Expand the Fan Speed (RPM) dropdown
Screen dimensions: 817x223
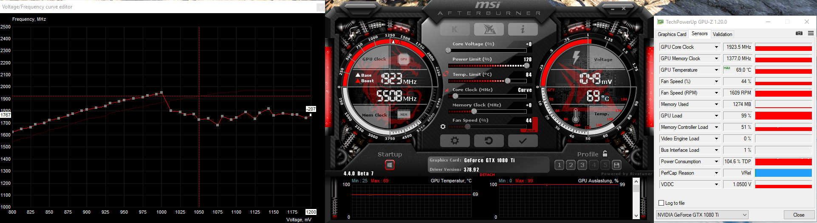(716, 93)
